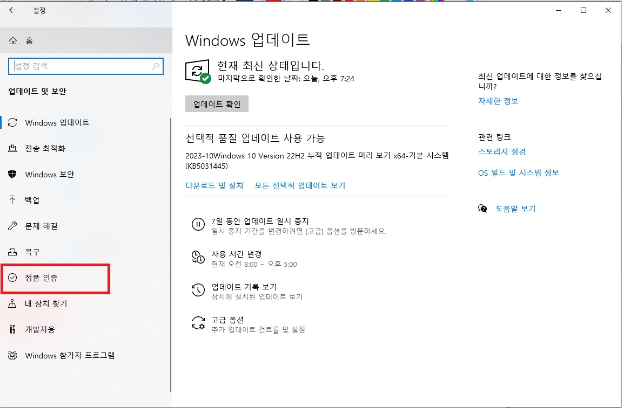Click the 도움말 보기 chat bubble icon
Viewport: 624px width, 408px height.
pyautogui.click(x=482, y=209)
